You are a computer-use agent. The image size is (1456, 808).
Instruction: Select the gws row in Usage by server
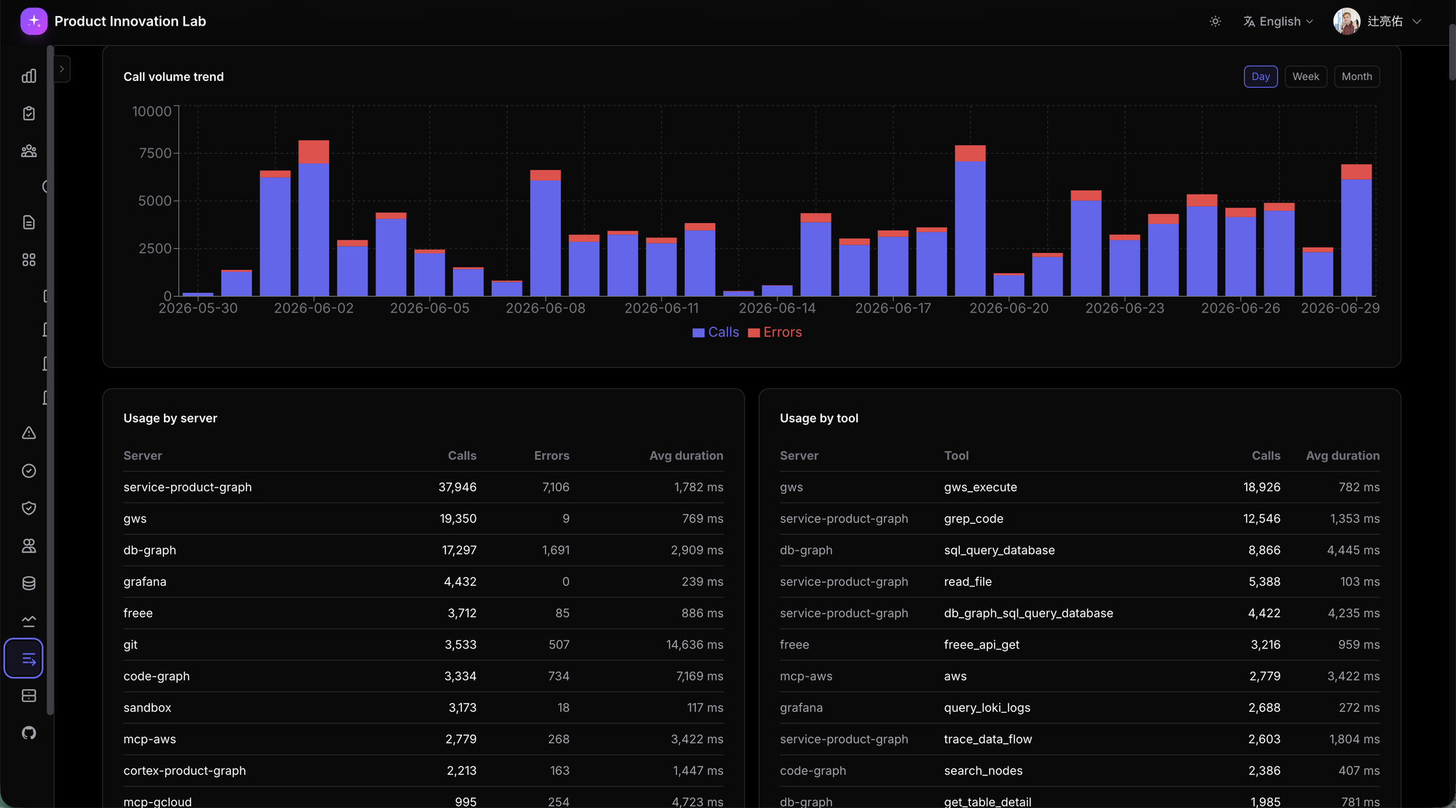click(423, 519)
